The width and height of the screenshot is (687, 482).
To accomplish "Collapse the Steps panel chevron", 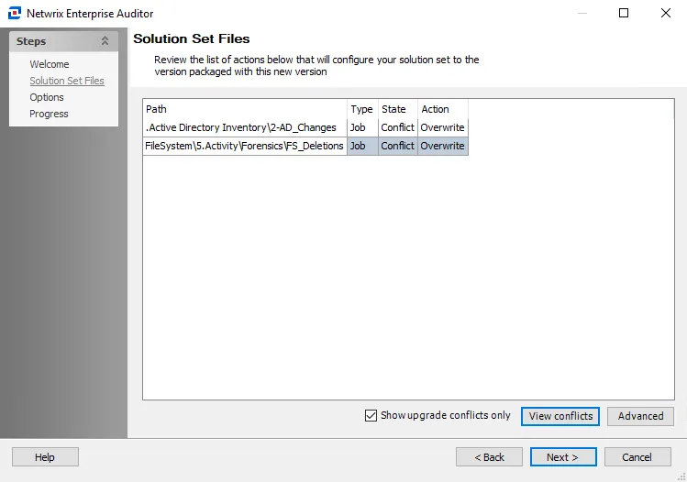I will point(105,41).
